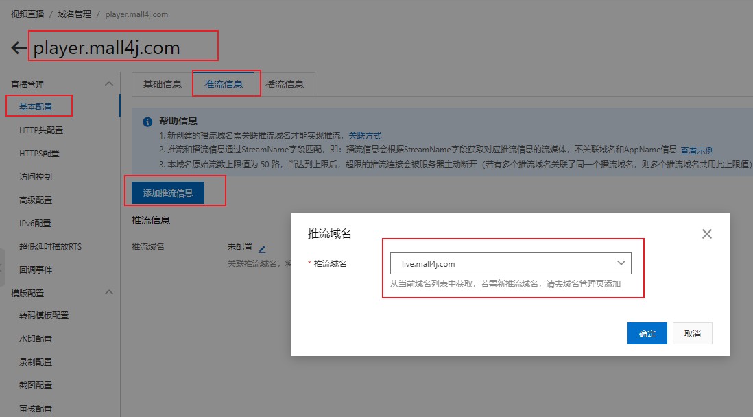Viewport: 753px width, 417px height.
Task: Open the 查看示例 link
Action: pos(697,150)
